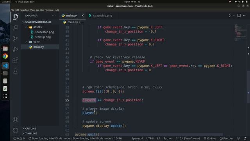Open the run options dropdown arrow

(234, 16)
